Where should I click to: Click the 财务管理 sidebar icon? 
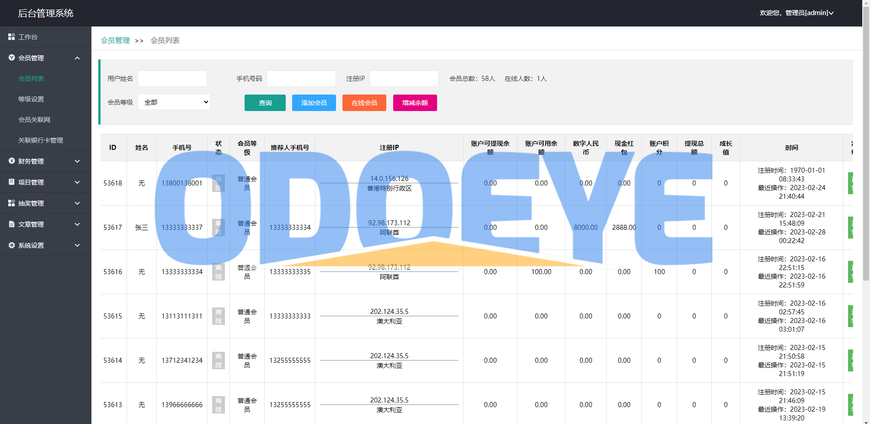(x=11, y=161)
